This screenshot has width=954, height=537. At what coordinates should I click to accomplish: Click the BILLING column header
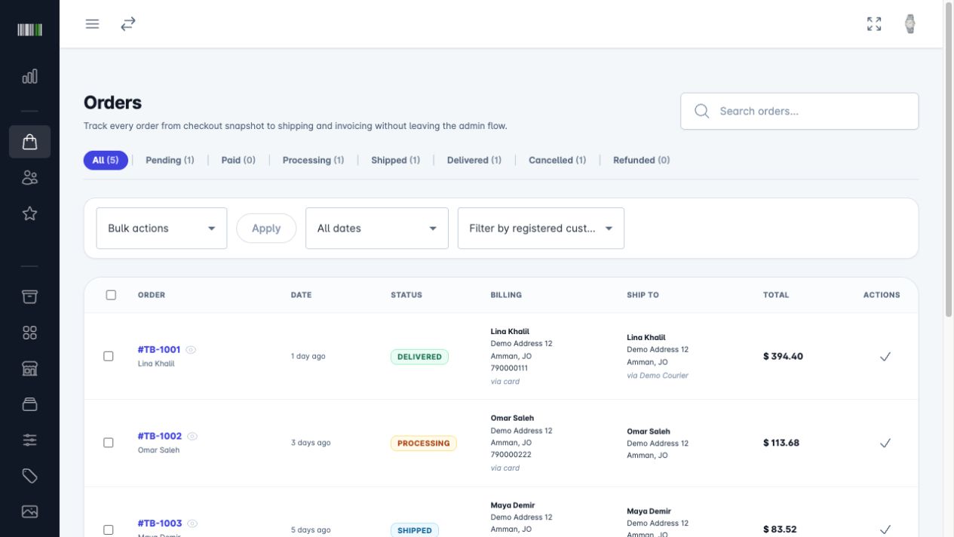[x=506, y=295]
